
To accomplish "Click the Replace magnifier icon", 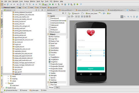I will click(x=30, y=4).
